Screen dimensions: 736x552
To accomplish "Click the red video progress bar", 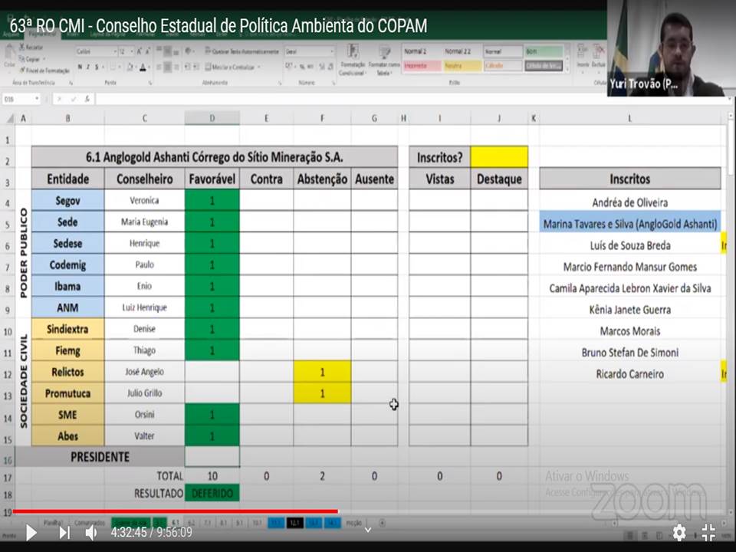I will pyautogui.click(x=175, y=511).
